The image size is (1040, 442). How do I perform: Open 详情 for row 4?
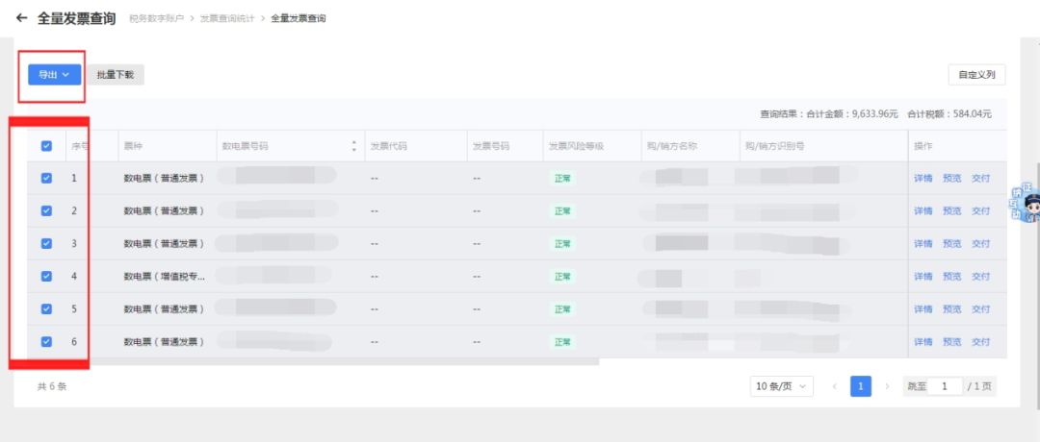(x=923, y=276)
